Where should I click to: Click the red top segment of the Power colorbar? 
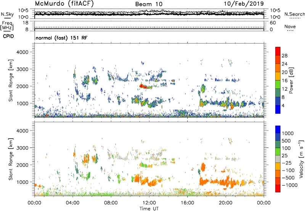click(x=278, y=51)
